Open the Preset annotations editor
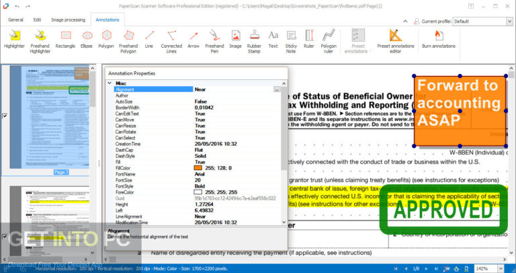 [x=396, y=42]
